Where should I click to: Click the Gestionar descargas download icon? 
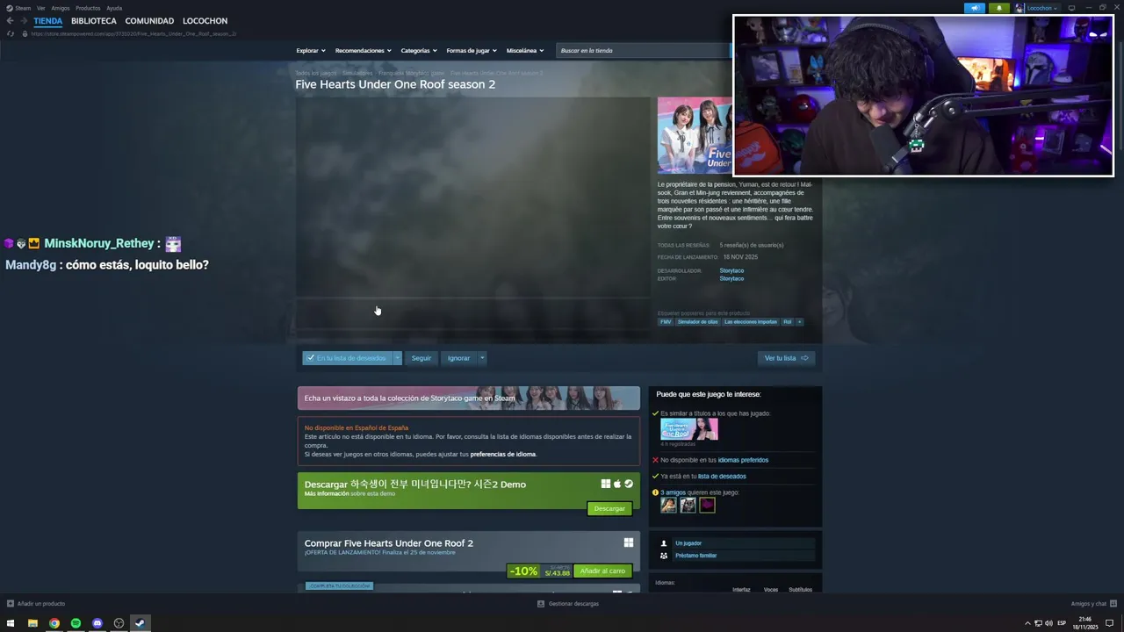pos(541,604)
